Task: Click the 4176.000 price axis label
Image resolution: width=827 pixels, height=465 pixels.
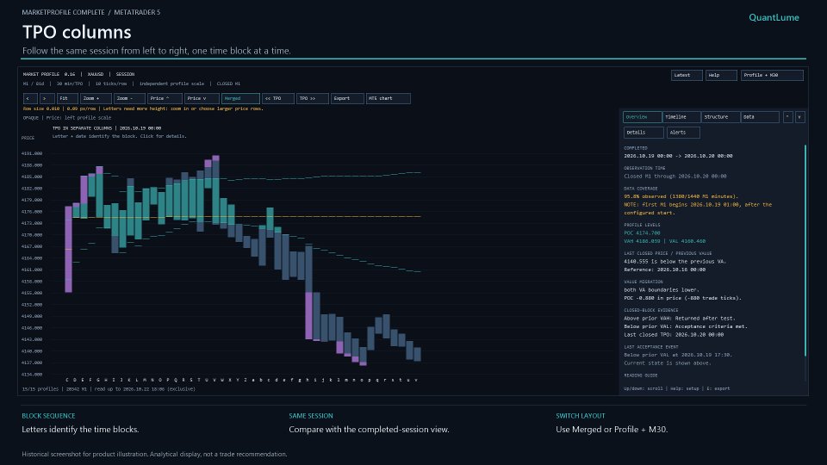Action: pos(32,212)
